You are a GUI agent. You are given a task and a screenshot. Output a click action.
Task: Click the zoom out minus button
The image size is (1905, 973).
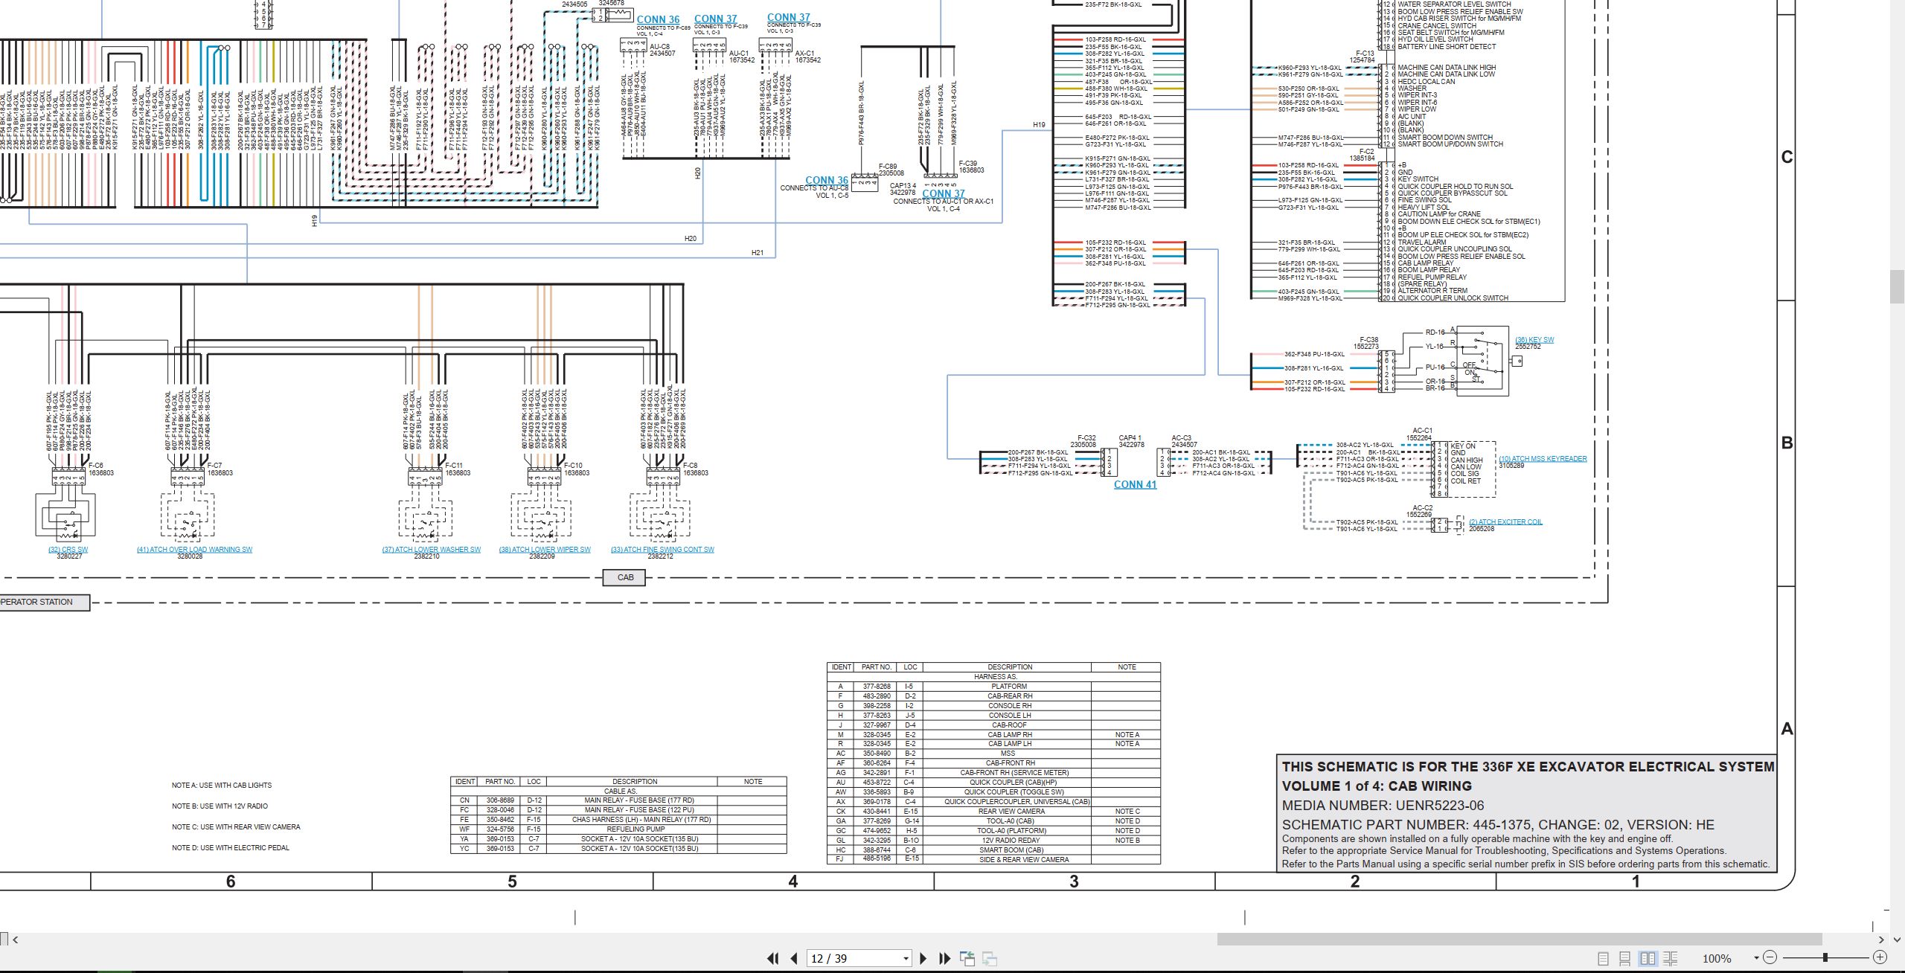[1770, 957]
